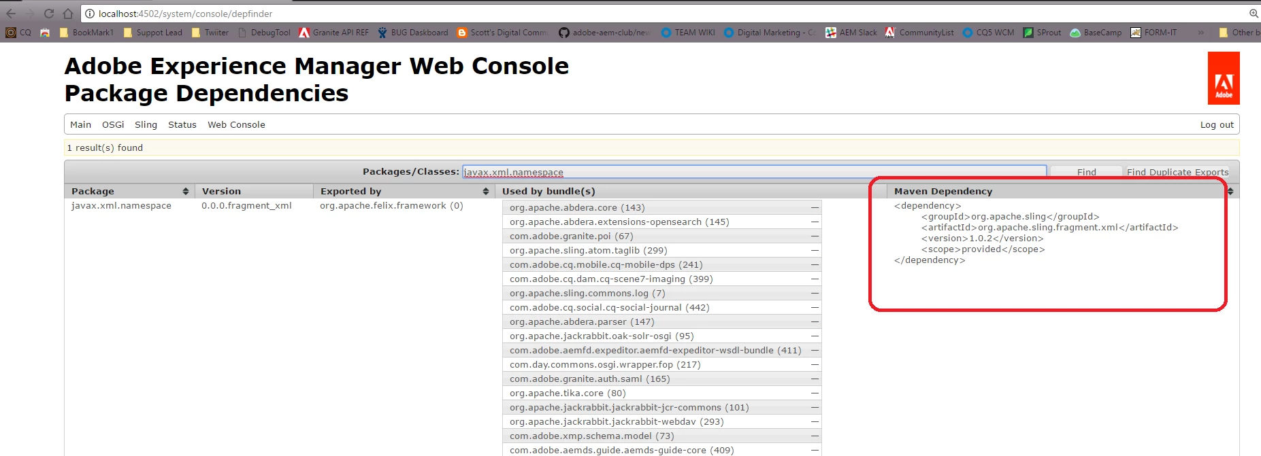1261x456 pixels.
Task: Open the TEAM WIKI bookmark
Action: [x=688, y=33]
